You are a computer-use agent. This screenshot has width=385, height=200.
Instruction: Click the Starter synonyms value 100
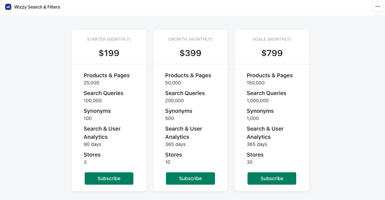coord(88,119)
